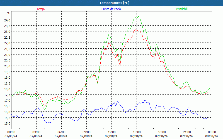Select the red 'Temp.' legend label
The height and width of the screenshot is (139, 223).
41,9
